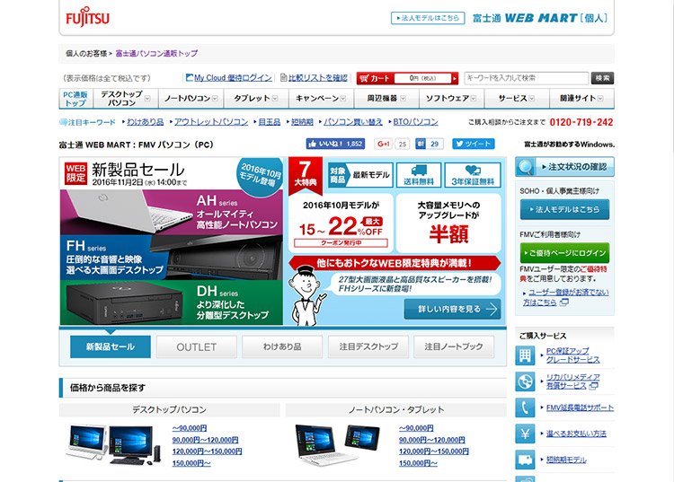674x482 pixels.
Task: Click the magnifier icon beside 注文状況の確認
Action: point(526,167)
